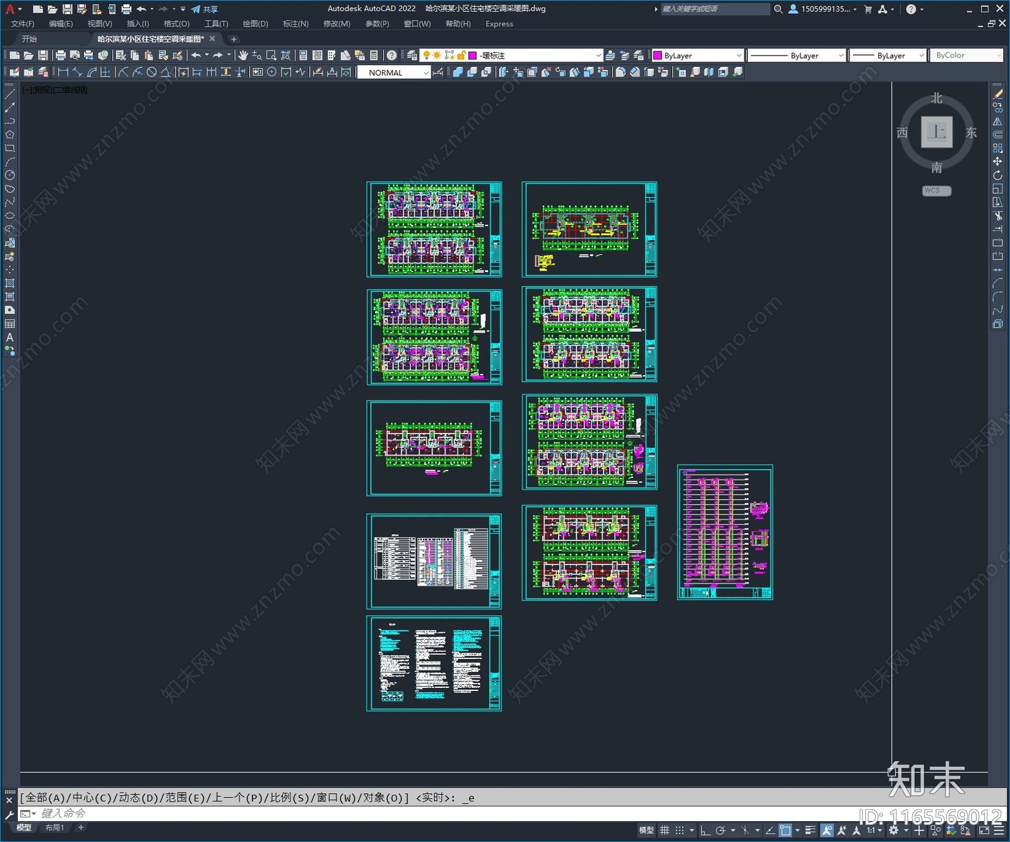Toggle Ortho mode in status bar
This screenshot has height=842, width=1010.
(705, 830)
